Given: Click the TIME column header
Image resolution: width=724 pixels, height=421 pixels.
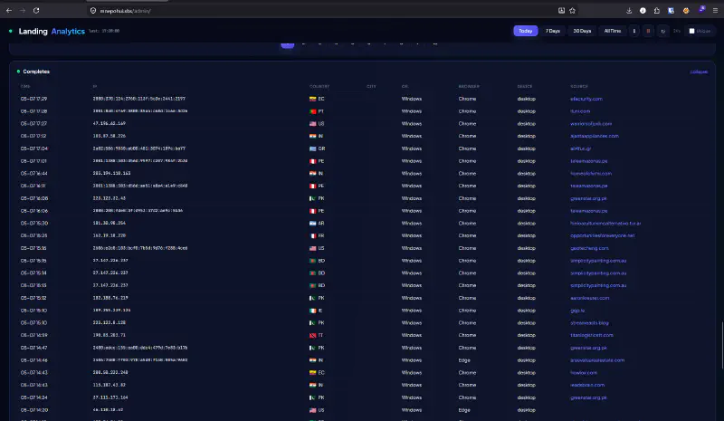Looking at the screenshot, I should [25, 86].
